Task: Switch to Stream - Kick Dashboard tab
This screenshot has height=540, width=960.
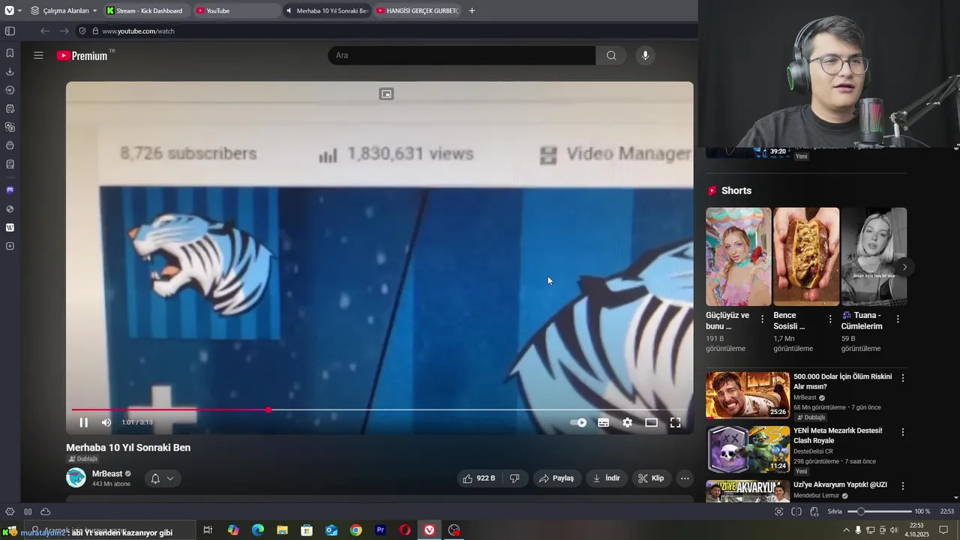Action: (146, 10)
